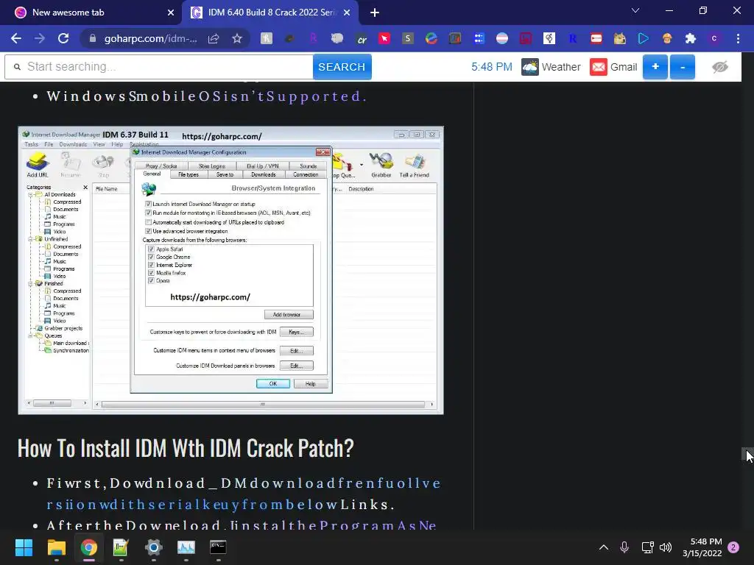Expand the hidden system tray icons chevron
Viewport: 754px width, 565px height.
604,547
